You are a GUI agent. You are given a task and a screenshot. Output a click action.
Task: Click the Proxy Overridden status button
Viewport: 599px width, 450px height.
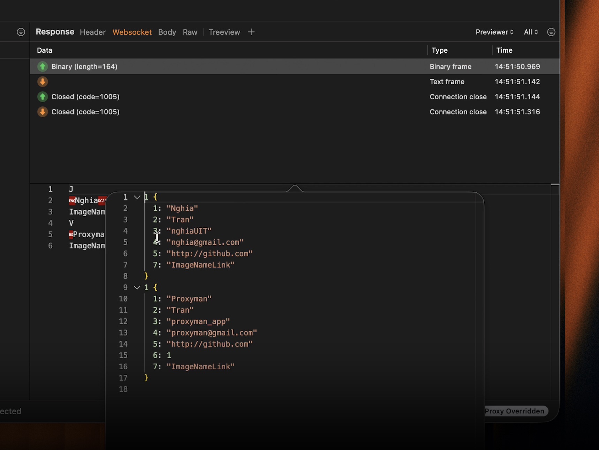pos(515,411)
